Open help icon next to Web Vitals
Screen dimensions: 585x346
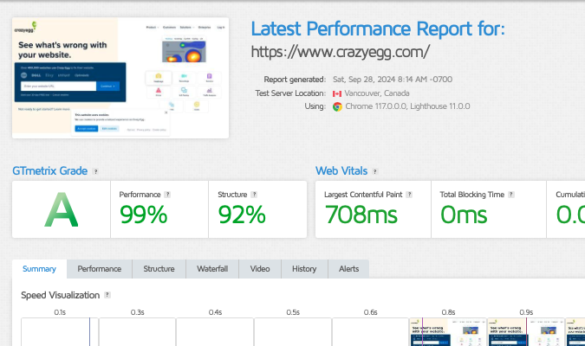[375, 171]
